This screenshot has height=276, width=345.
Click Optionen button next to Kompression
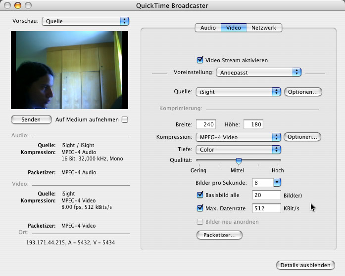coord(302,137)
